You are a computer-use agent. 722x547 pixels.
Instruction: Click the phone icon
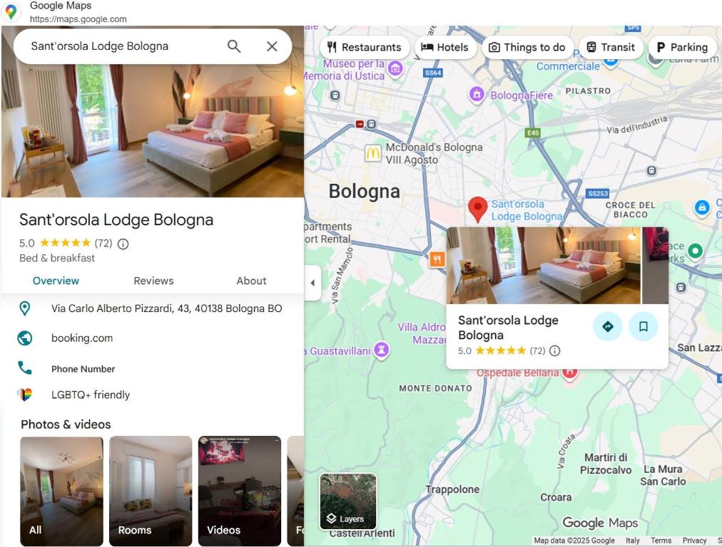pyautogui.click(x=25, y=368)
